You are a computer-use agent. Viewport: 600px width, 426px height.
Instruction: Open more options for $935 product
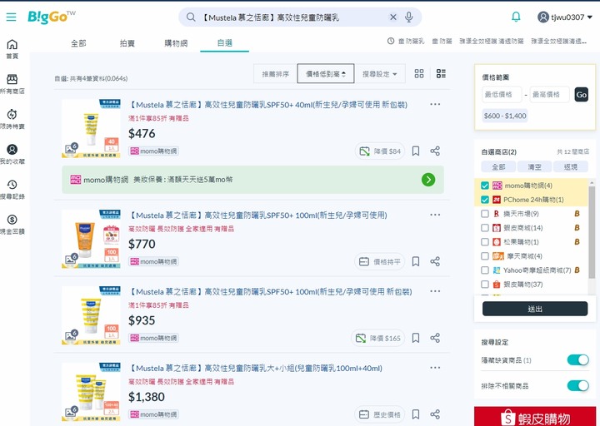pyautogui.click(x=435, y=291)
